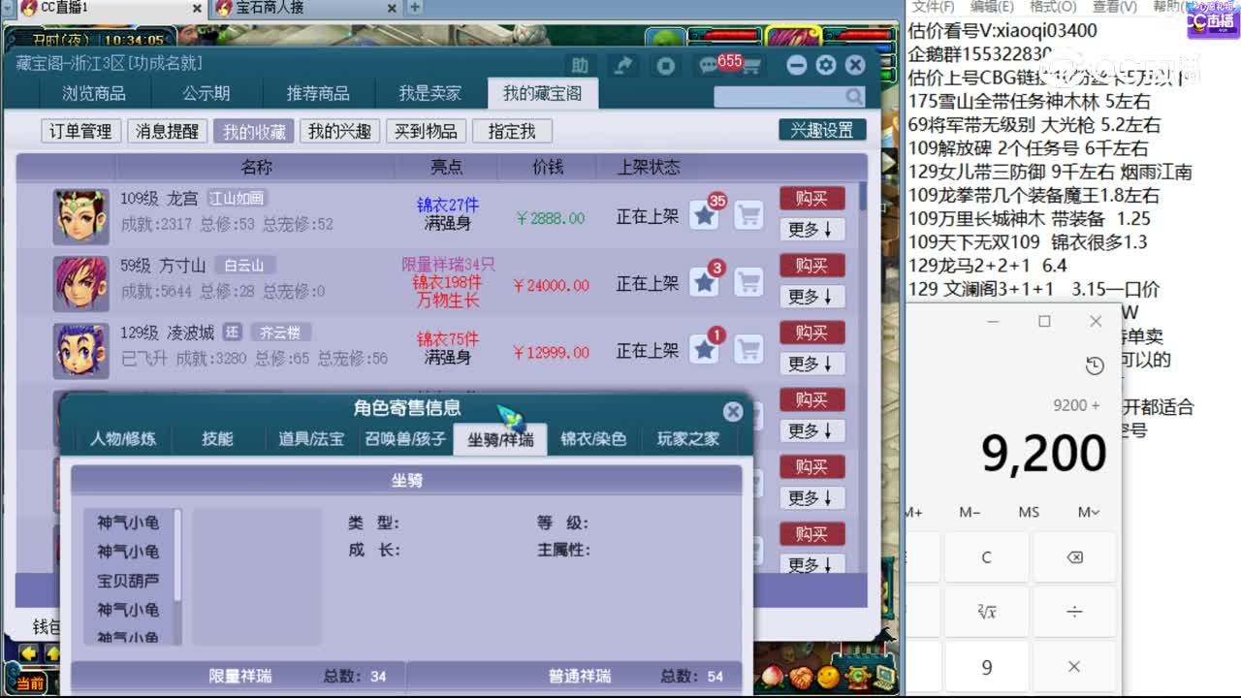This screenshot has height=698, width=1241.
Task: Click the 兴趣设置 button
Action: point(821,130)
